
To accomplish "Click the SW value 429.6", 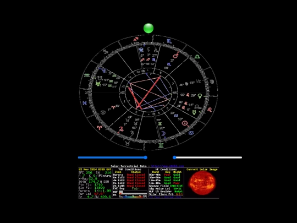I will (105, 197).
